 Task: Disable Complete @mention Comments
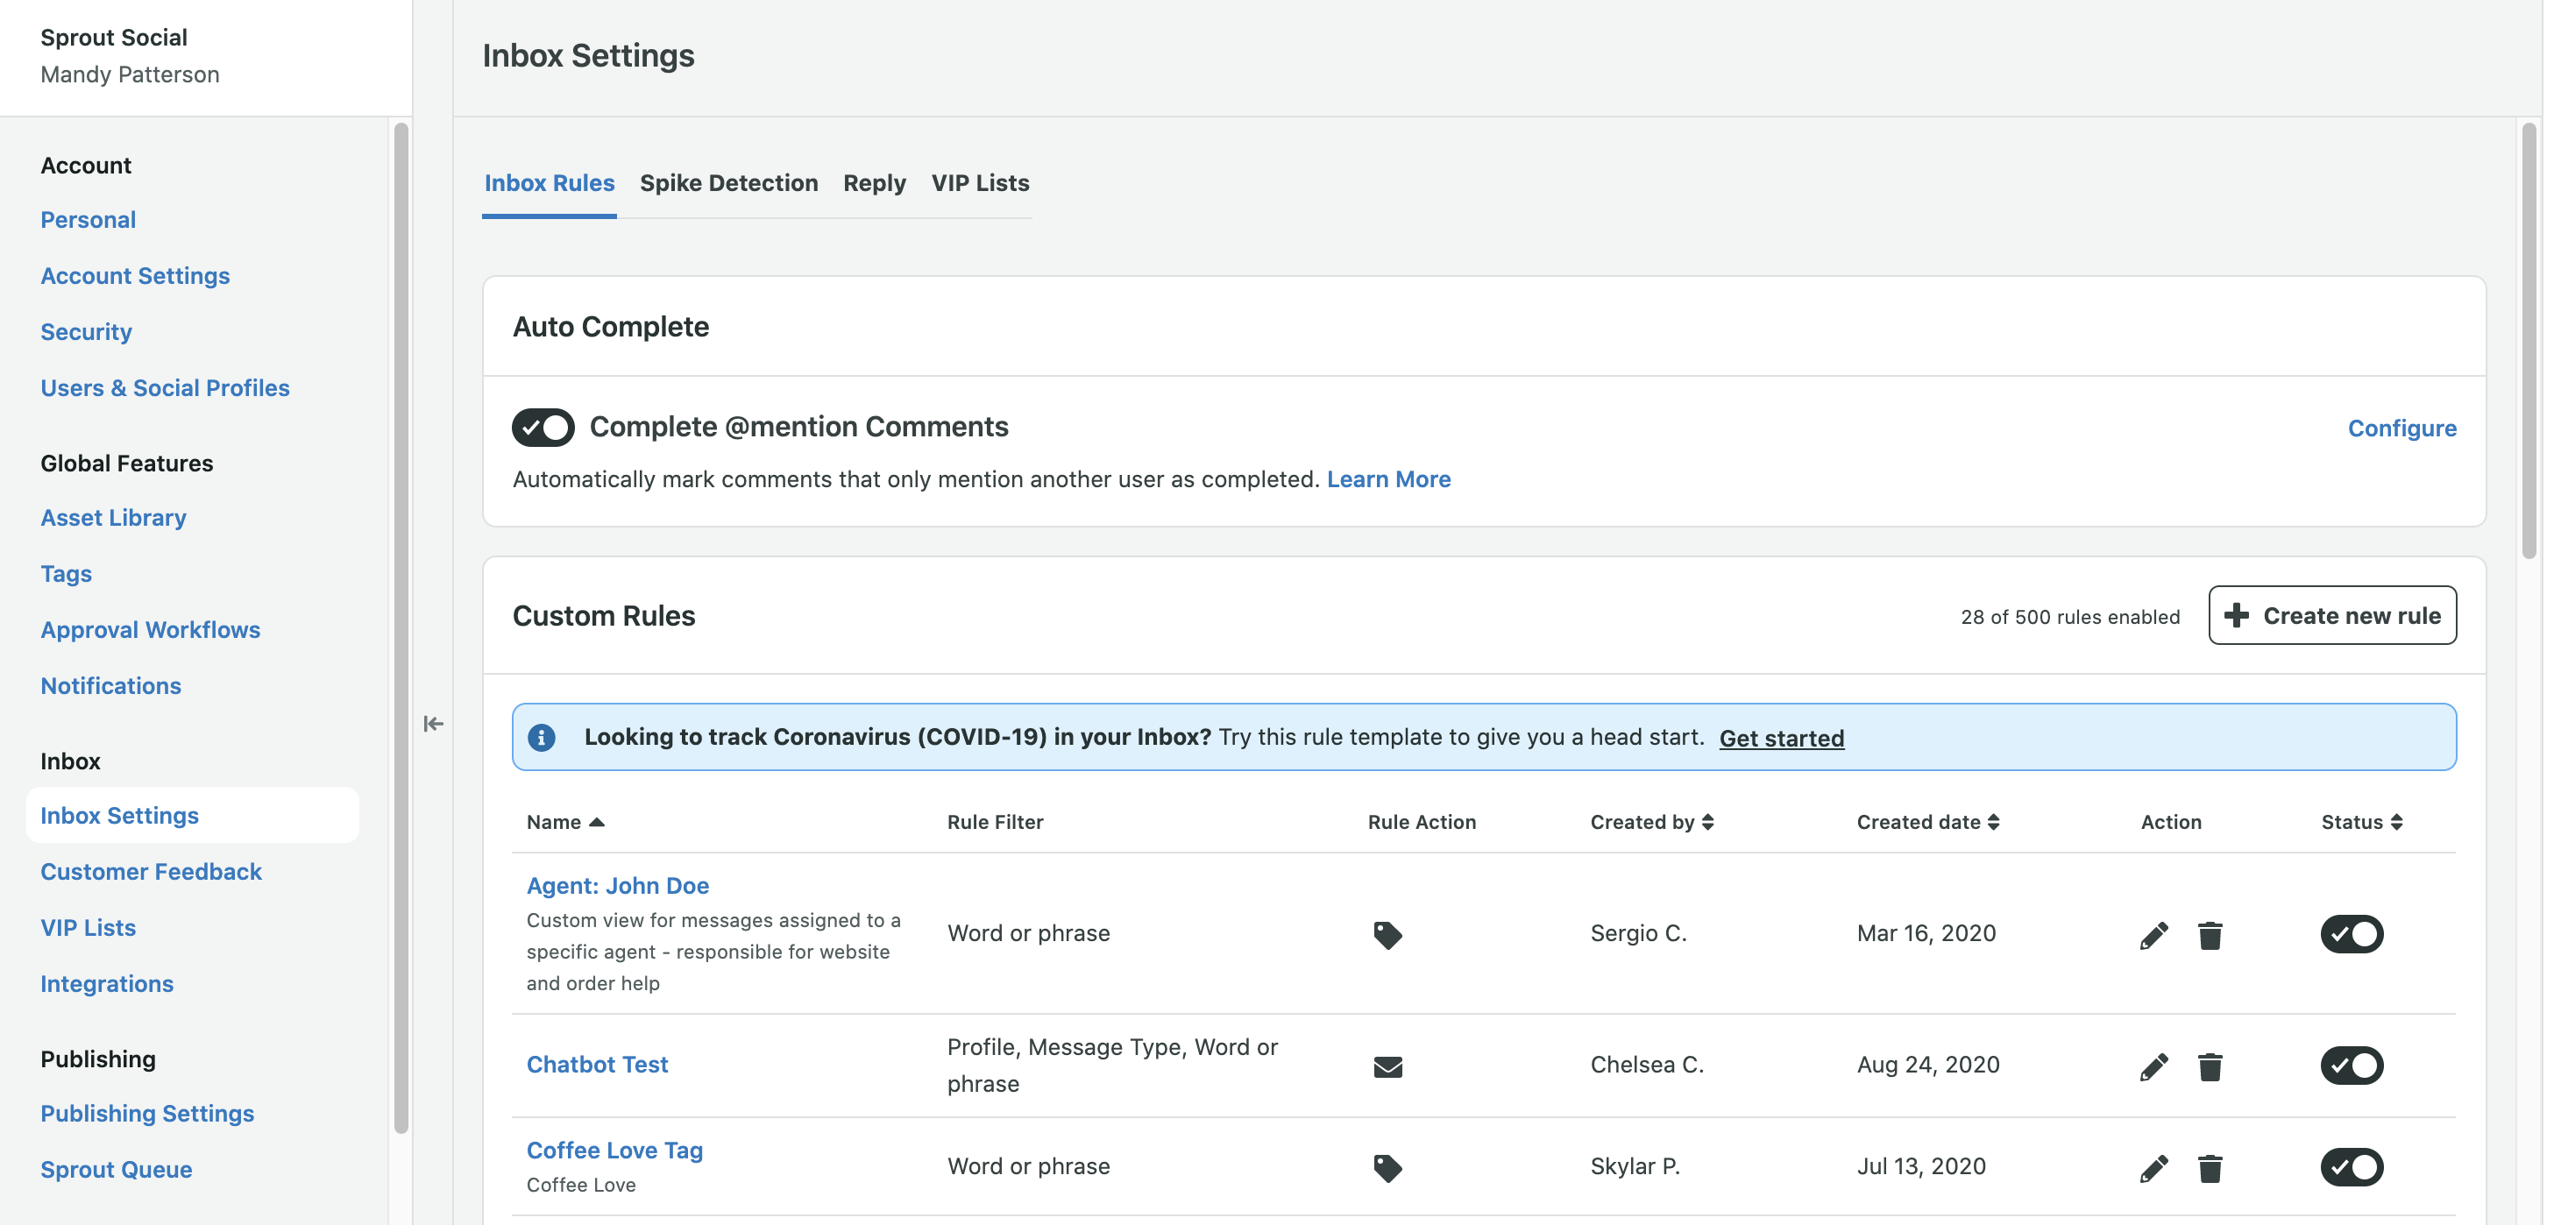[543, 427]
